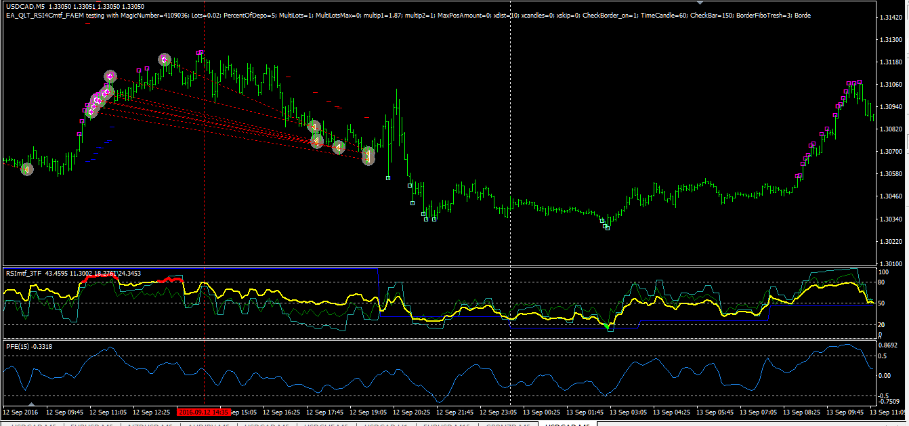Select the trade arrow marker at the topmost left peak
This screenshot has width=909, height=426.
tap(165, 60)
